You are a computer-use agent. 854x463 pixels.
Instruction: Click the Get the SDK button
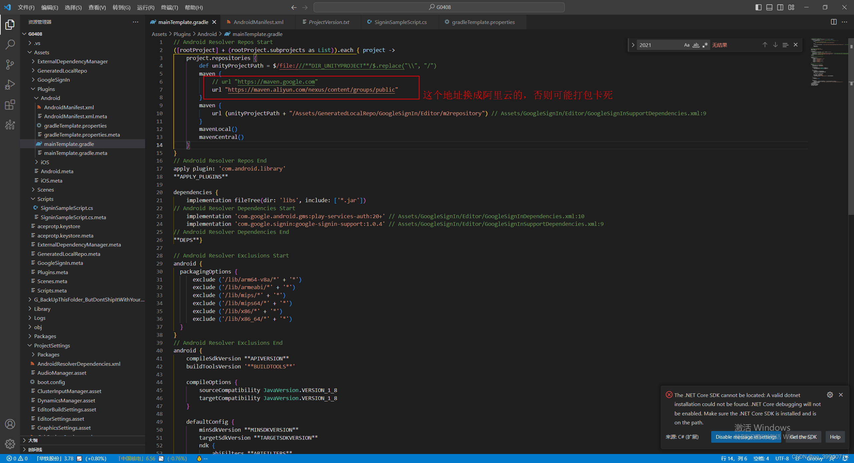point(803,437)
